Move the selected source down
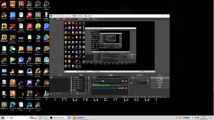The image size is (214, 120). pyautogui.click(x=84, y=94)
